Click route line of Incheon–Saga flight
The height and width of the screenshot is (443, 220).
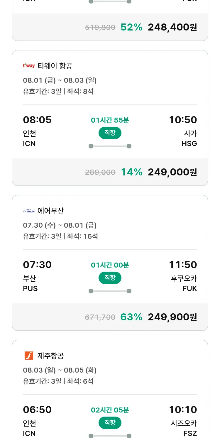pyautogui.click(x=110, y=146)
